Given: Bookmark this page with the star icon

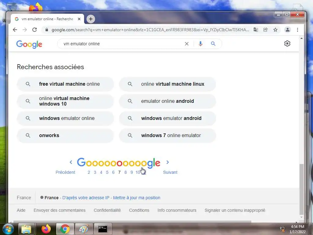Looking at the screenshot, I should [x=275, y=30].
